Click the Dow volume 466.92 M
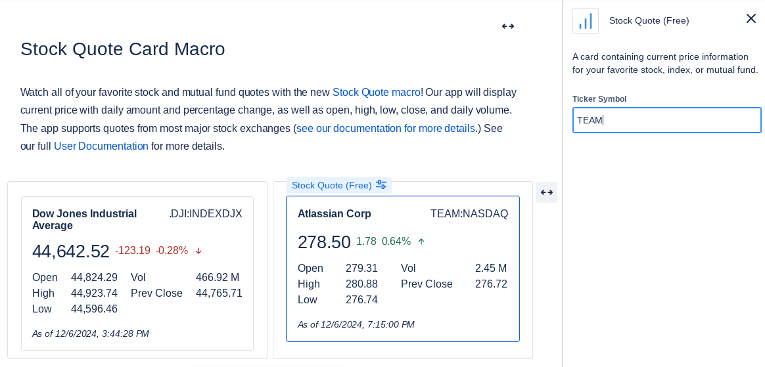This screenshot has height=367, width=765. pyautogui.click(x=218, y=277)
